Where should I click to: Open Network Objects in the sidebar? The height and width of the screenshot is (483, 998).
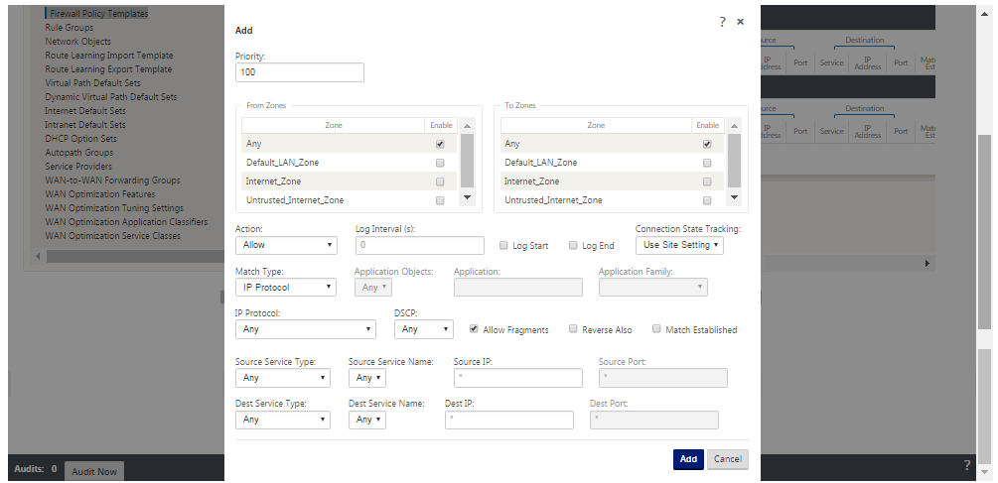coord(77,42)
